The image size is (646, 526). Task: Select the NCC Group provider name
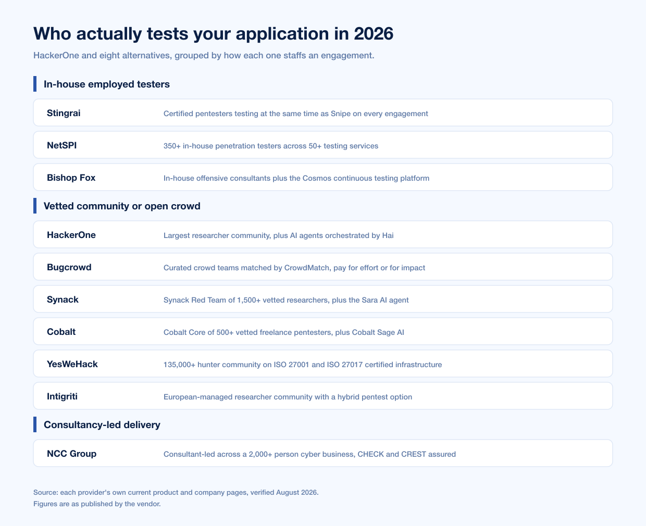(72, 454)
